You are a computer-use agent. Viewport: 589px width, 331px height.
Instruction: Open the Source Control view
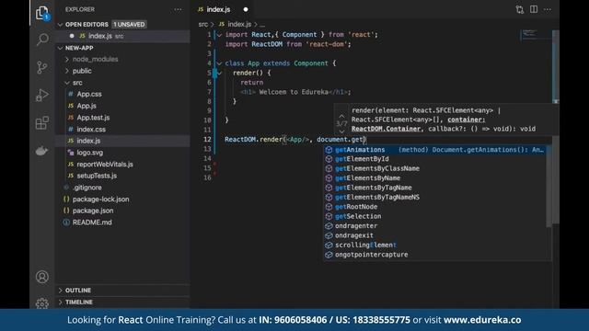pos(42,67)
